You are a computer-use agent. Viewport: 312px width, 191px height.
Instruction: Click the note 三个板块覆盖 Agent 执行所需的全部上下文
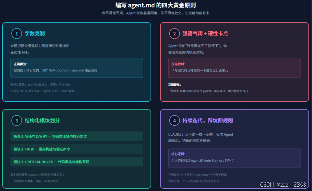(x=38, y=175)
